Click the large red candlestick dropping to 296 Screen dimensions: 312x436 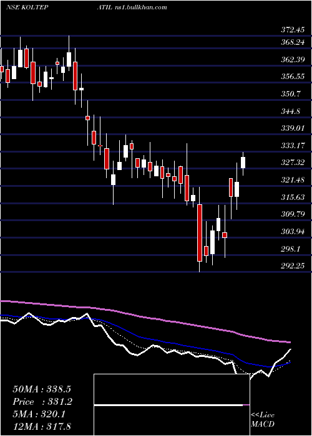click(200, 233)
